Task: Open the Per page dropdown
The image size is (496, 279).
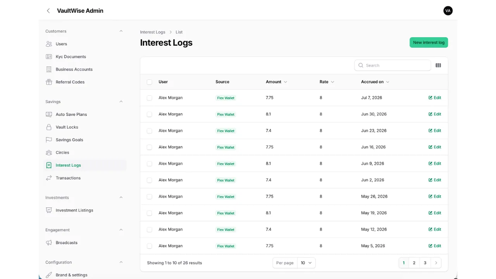Action: [306, 263]
